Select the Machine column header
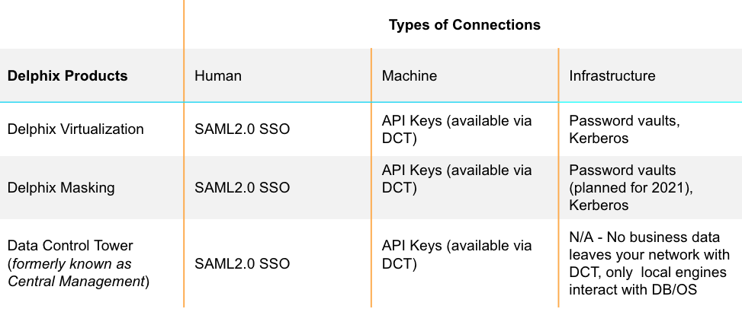This screenshot has height=309, width=742. point(410,76)
